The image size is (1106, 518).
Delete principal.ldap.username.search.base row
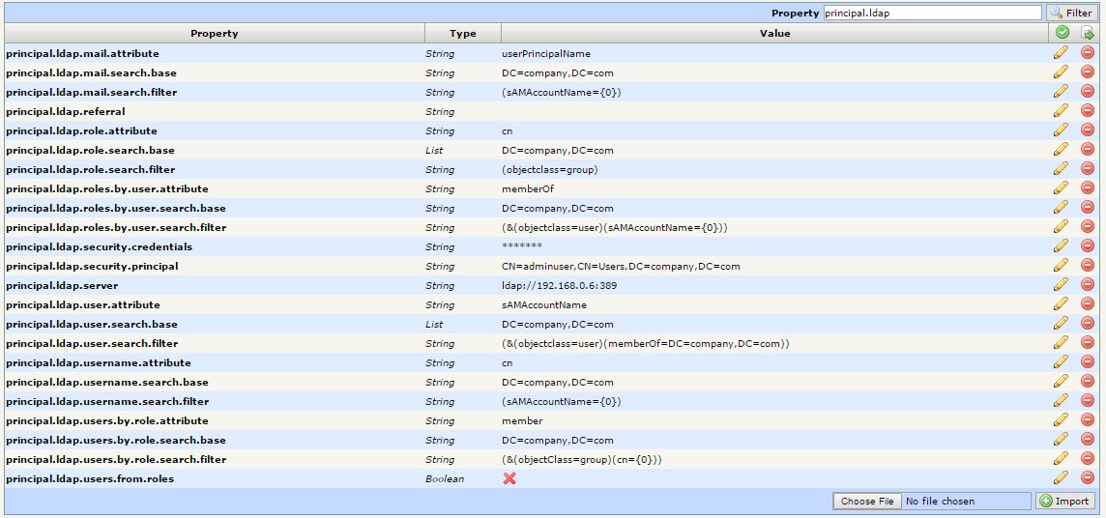pos(1088,382)
